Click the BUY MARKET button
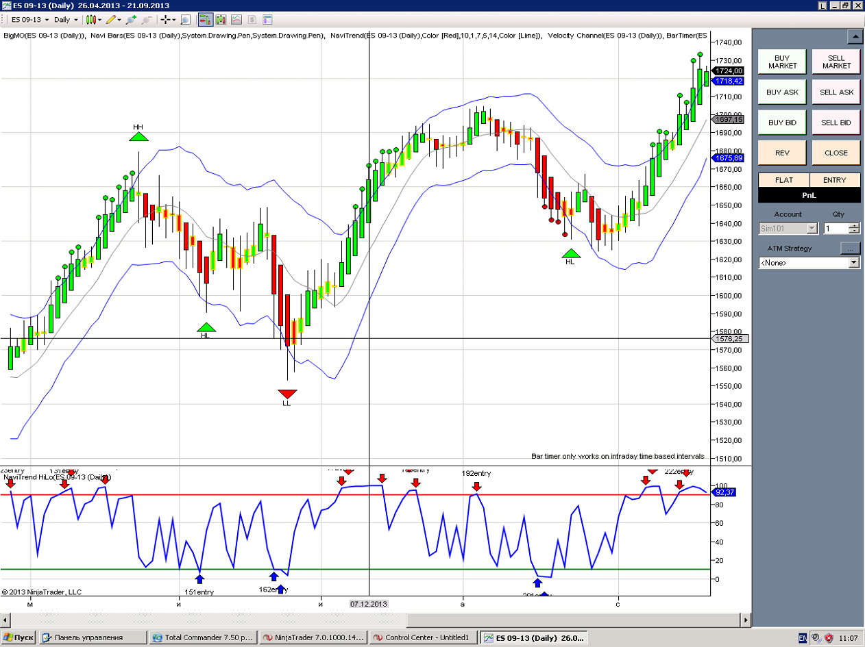This screenshot has width=865, height=647. [x=782, y=62]
